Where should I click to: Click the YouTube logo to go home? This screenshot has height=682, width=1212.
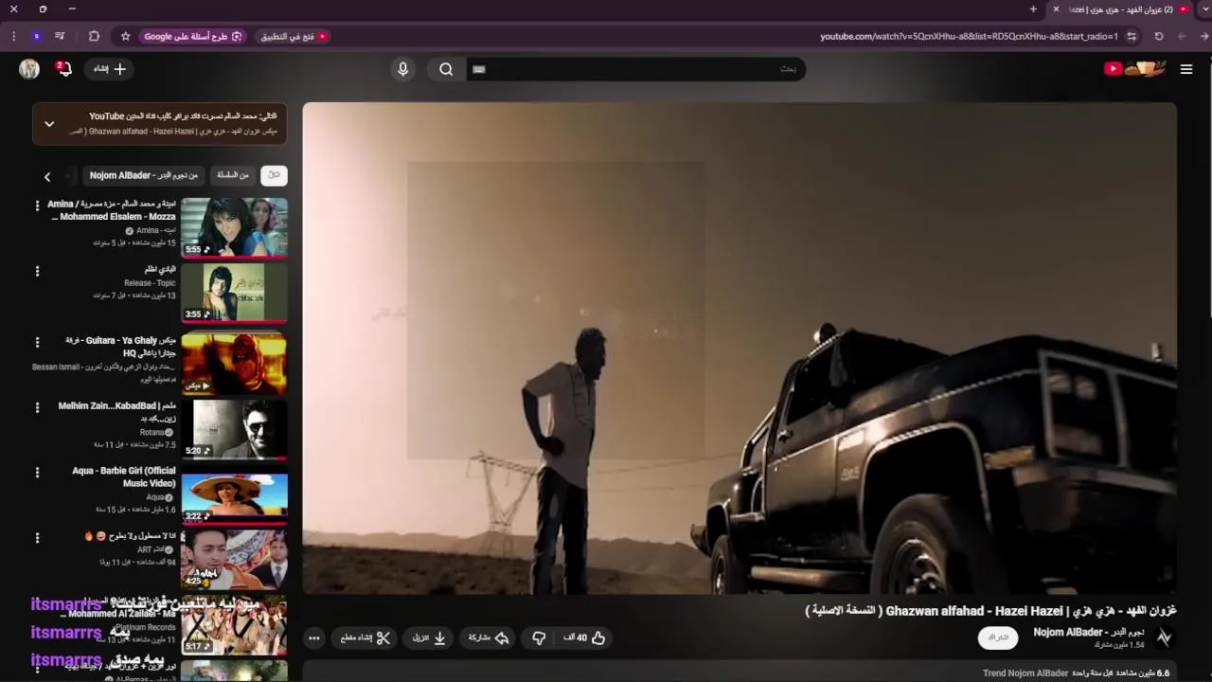[x=1134, y=68]
